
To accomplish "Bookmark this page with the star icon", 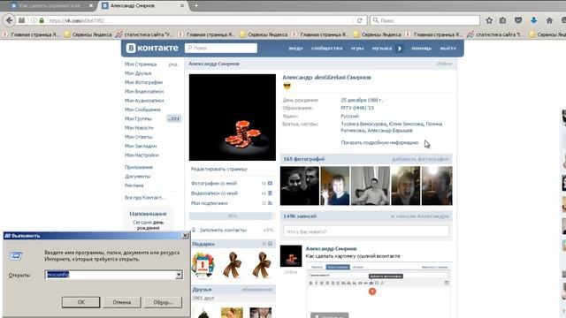I will (x=489, y=20).
